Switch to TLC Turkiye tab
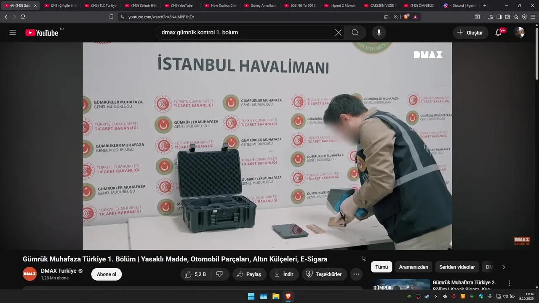The width and height of the screenshot is (539, 303). tap(100, 5)
